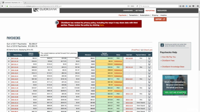
Task: Open a new browser tab with plus
Action: point(25,2)
